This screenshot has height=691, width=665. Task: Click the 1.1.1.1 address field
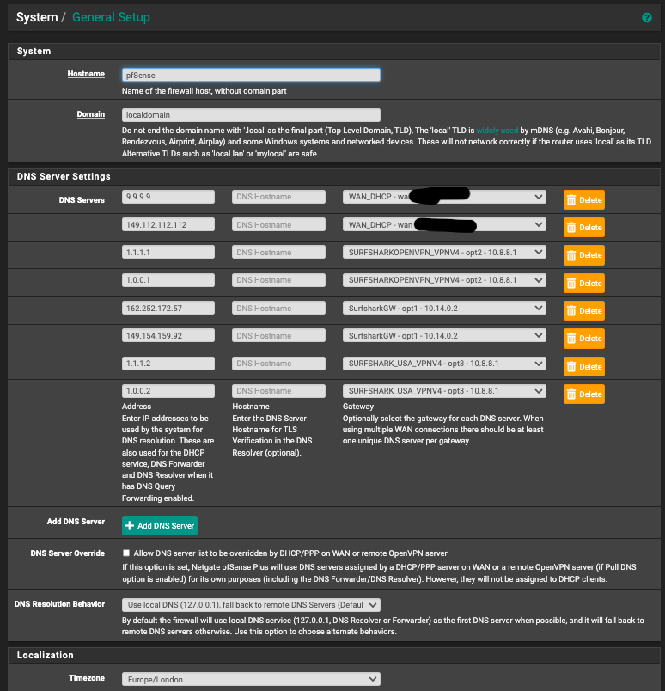click(x=168, y=253)
